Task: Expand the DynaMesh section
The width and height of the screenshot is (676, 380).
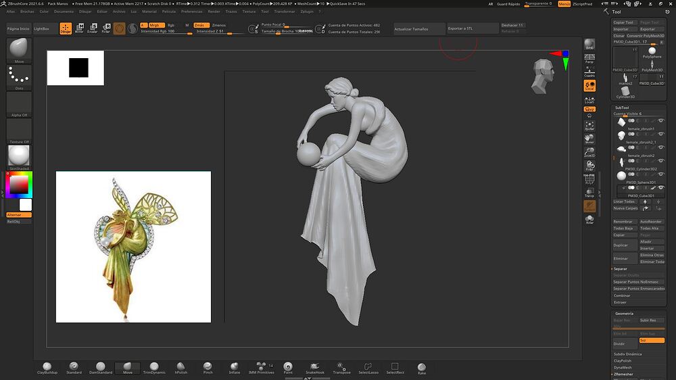Action: 623,368
